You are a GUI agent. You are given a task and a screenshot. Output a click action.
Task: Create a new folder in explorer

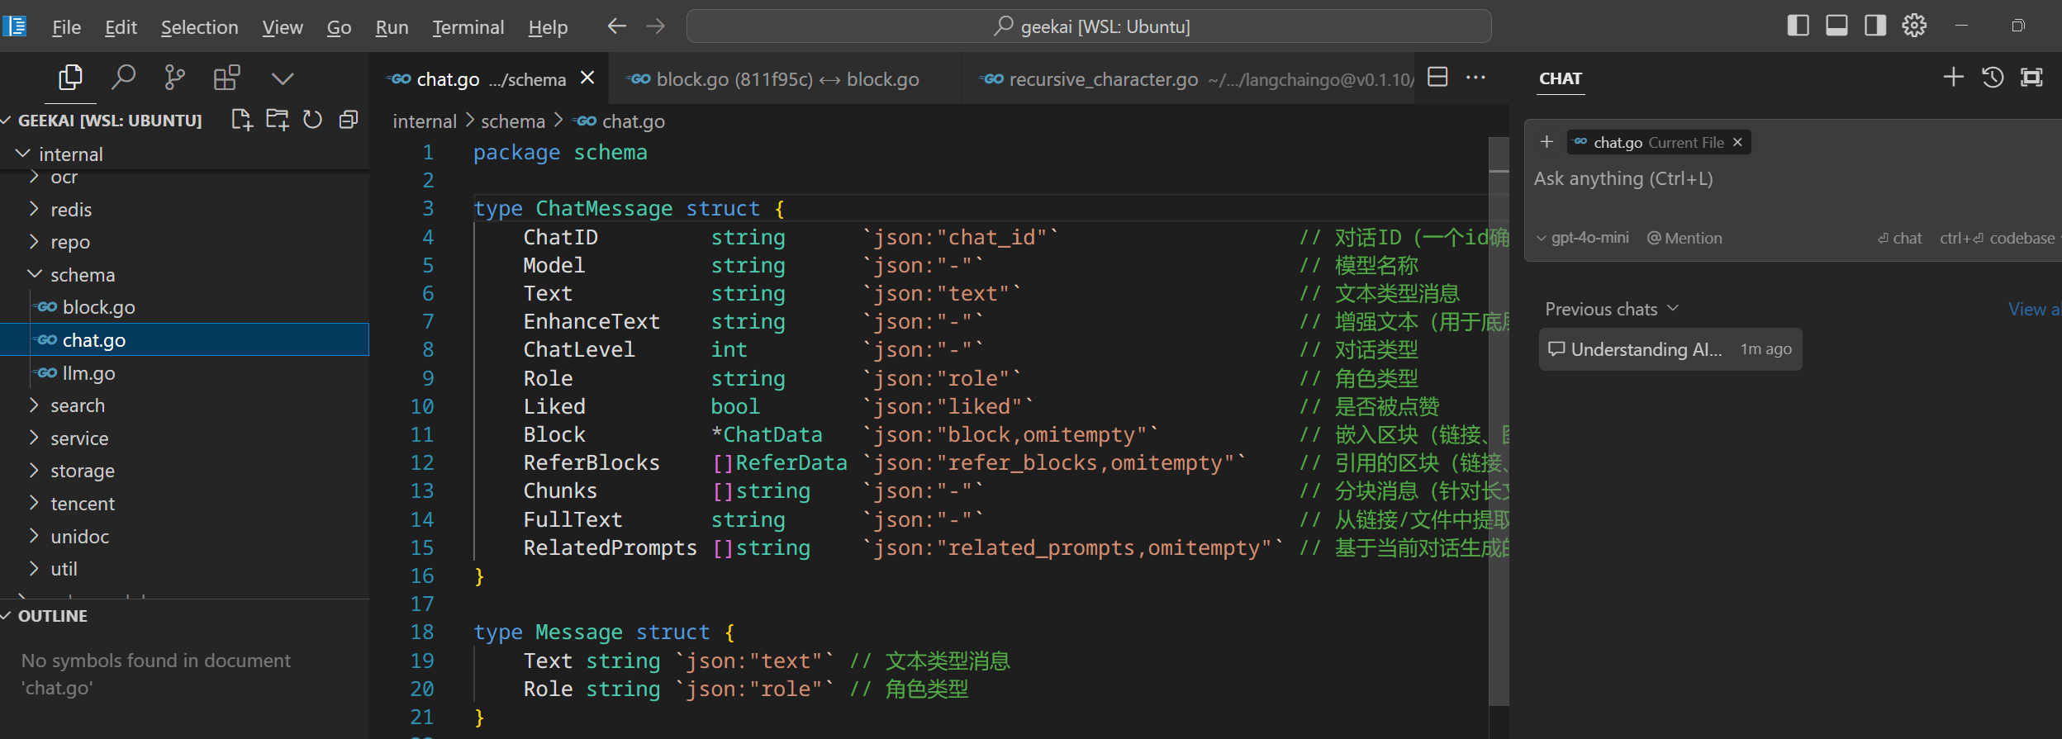click(278, 120)
